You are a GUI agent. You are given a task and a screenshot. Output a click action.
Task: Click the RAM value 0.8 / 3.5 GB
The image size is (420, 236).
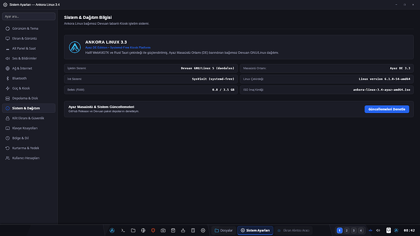(223, 89)
